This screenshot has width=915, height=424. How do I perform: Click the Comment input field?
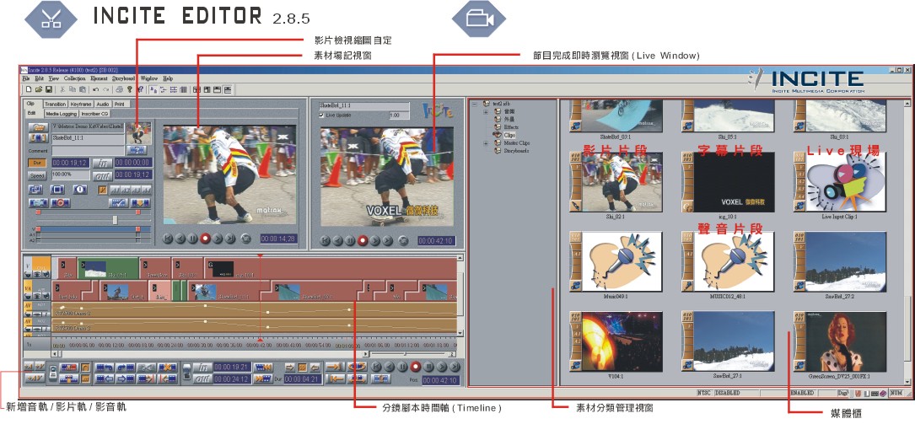(x=88, y=151)
